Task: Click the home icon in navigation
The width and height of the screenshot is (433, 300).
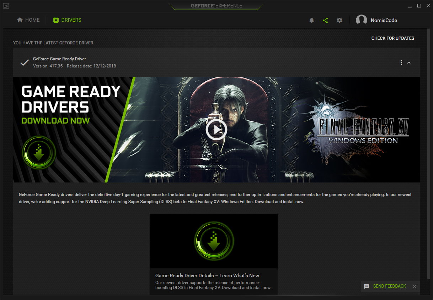Action: click(20, 20)
